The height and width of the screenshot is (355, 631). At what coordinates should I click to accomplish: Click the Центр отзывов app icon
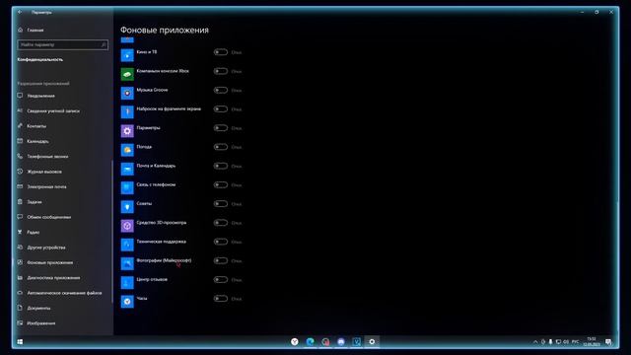pyautogui.click(x=127, y=282)
